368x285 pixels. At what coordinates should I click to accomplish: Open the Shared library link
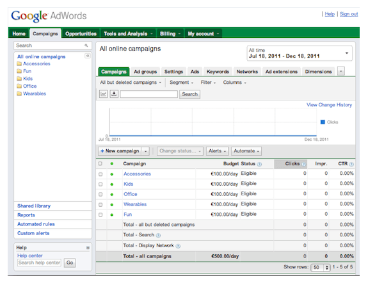point(34,206)
